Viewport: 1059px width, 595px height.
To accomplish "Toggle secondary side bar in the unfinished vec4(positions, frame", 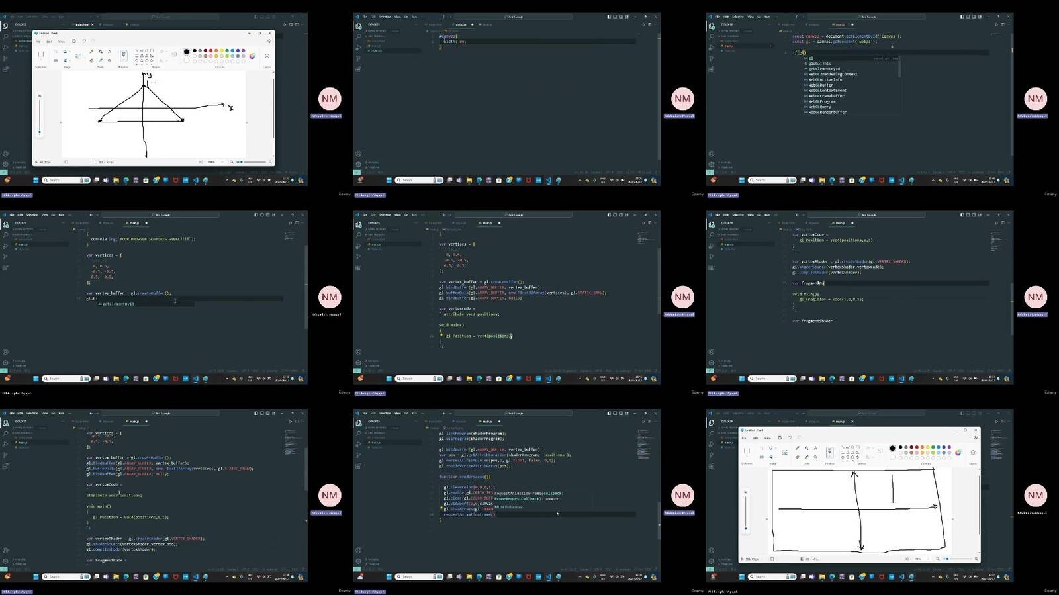I will tap(621, 215).
